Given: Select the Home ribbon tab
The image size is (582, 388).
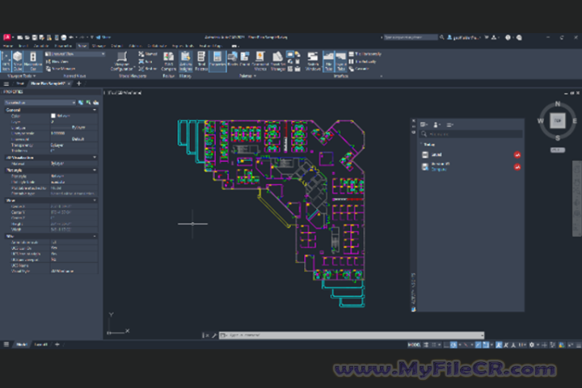Looking at the screenshot, I should coord(8,46).
